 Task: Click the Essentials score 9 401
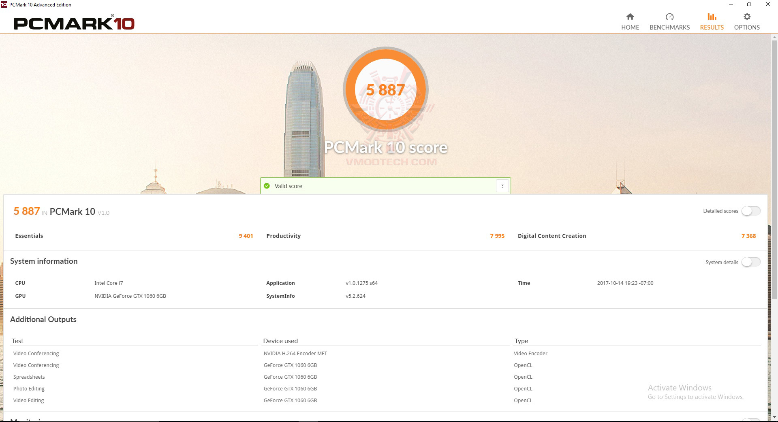click(x=246, y=236)
